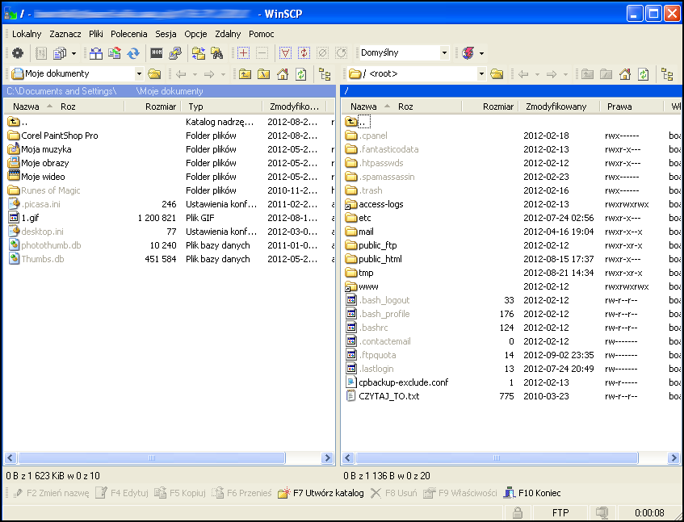Sort remote panel by Zmodyfikowany column
Screen dimensions: 684x522
coord(560,106)
